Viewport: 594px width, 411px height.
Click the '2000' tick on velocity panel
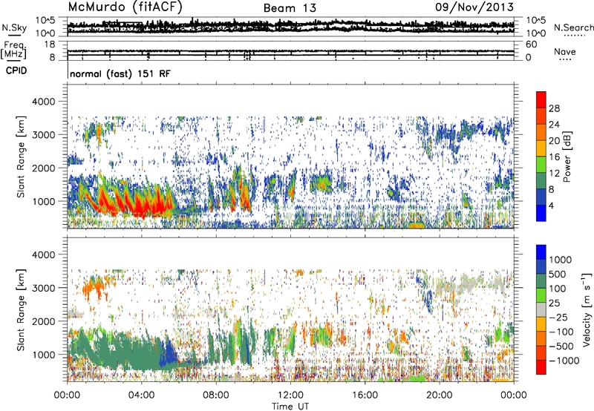[44, 321]
